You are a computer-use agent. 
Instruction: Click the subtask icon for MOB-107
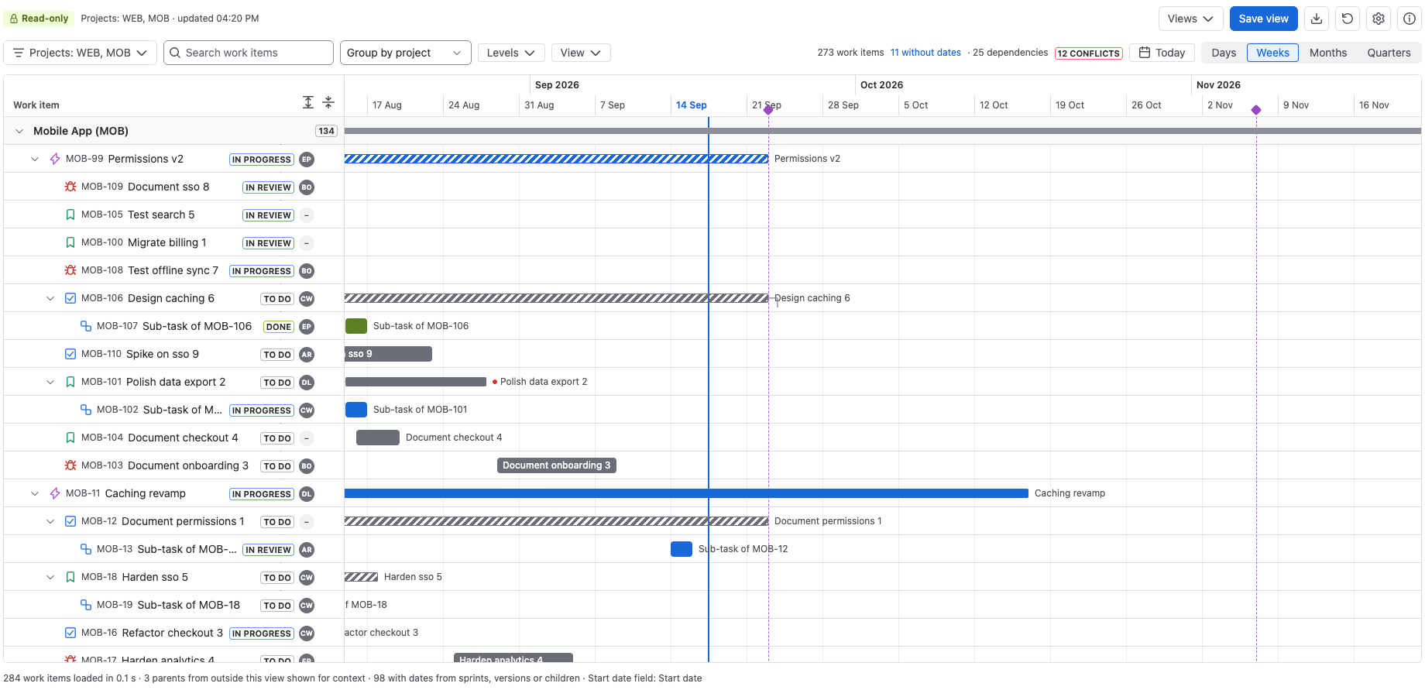[86, 326]
